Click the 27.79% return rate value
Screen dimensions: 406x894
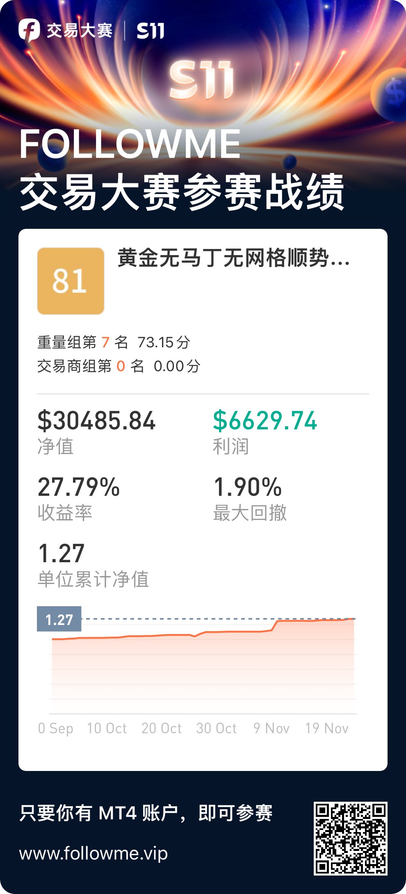pos(79,487)
